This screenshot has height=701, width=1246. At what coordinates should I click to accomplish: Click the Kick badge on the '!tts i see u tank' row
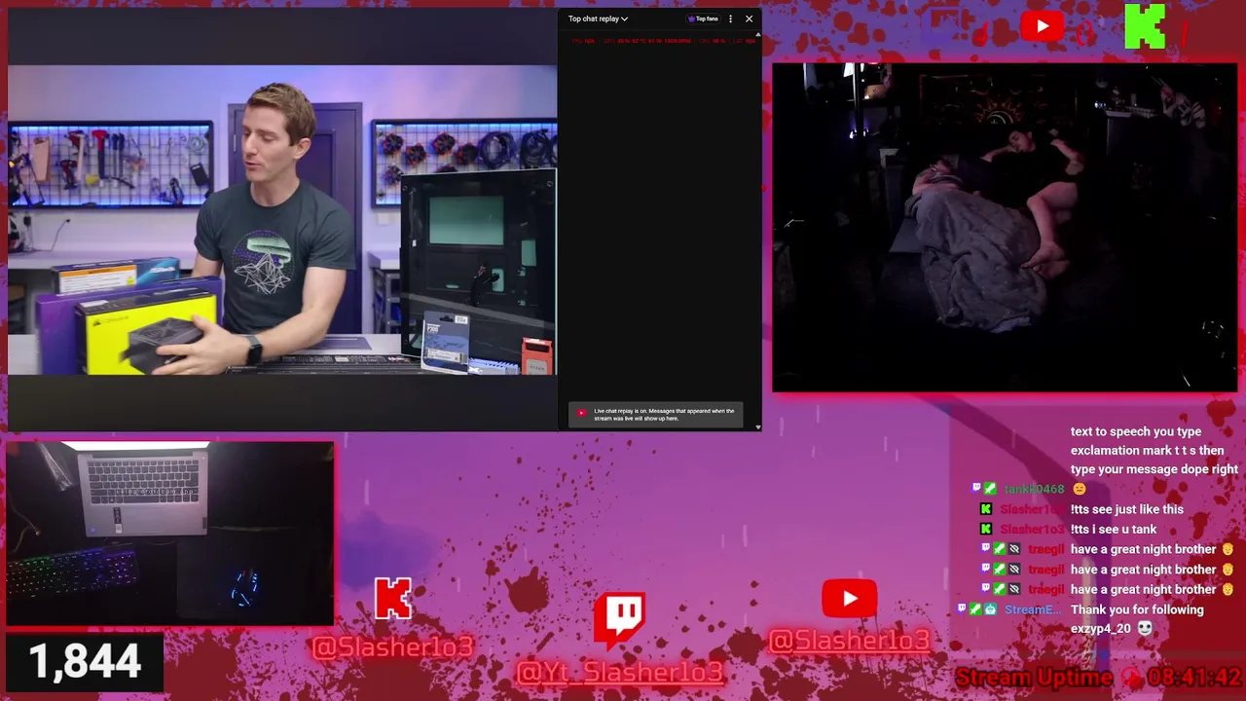(x=986, y=530)
